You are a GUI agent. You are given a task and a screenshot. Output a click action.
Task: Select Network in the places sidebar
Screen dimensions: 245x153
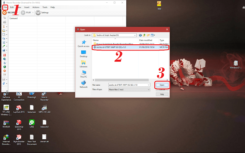[83, 84]
